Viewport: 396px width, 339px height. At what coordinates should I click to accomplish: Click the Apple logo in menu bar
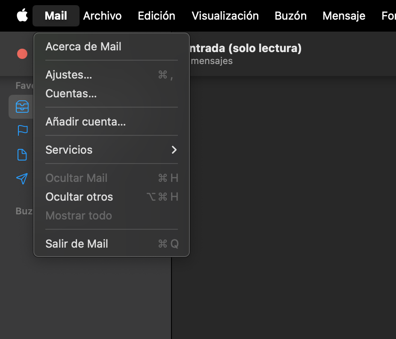22,15
